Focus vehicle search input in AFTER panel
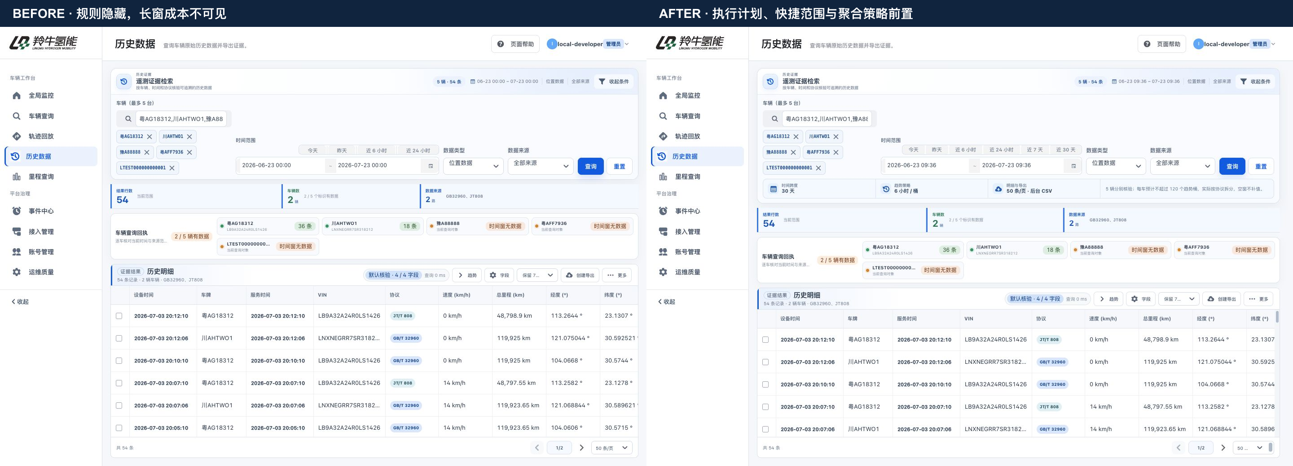This screenshot has height=466, width=1293. 826,119
